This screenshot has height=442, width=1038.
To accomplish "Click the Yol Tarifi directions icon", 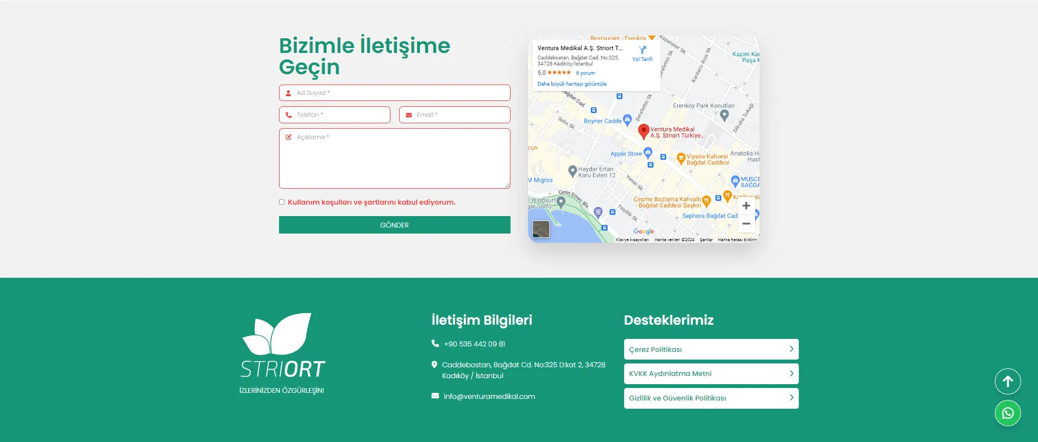I will tap(642, 51).
